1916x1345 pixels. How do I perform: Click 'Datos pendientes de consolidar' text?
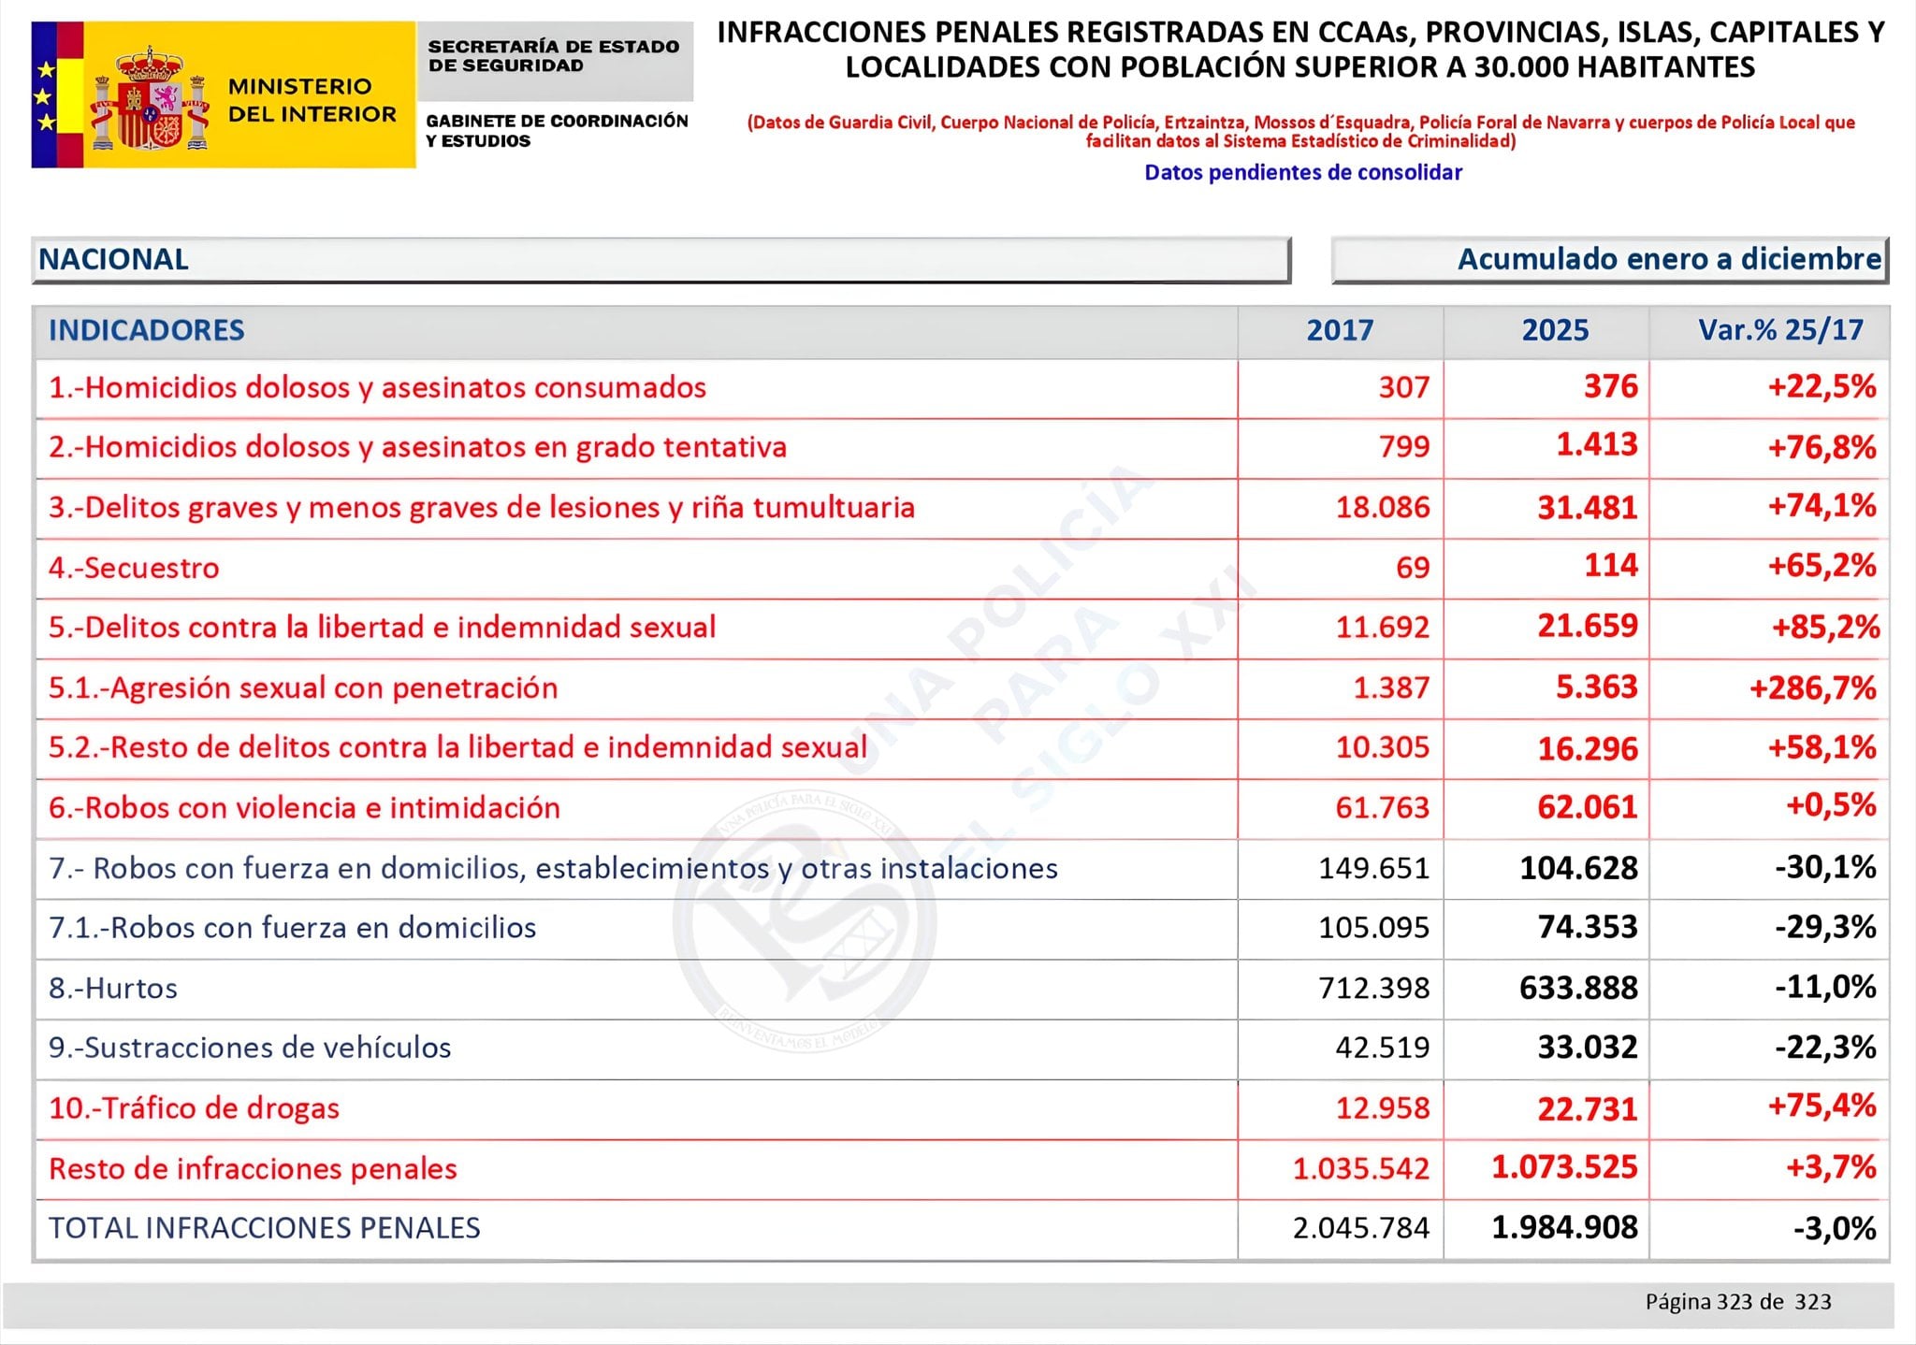coord(1302,172)
